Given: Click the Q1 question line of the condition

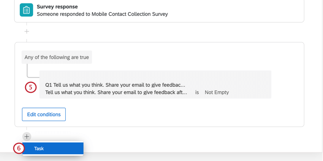Looking at the screenshot, I should (x=115, y=85).
